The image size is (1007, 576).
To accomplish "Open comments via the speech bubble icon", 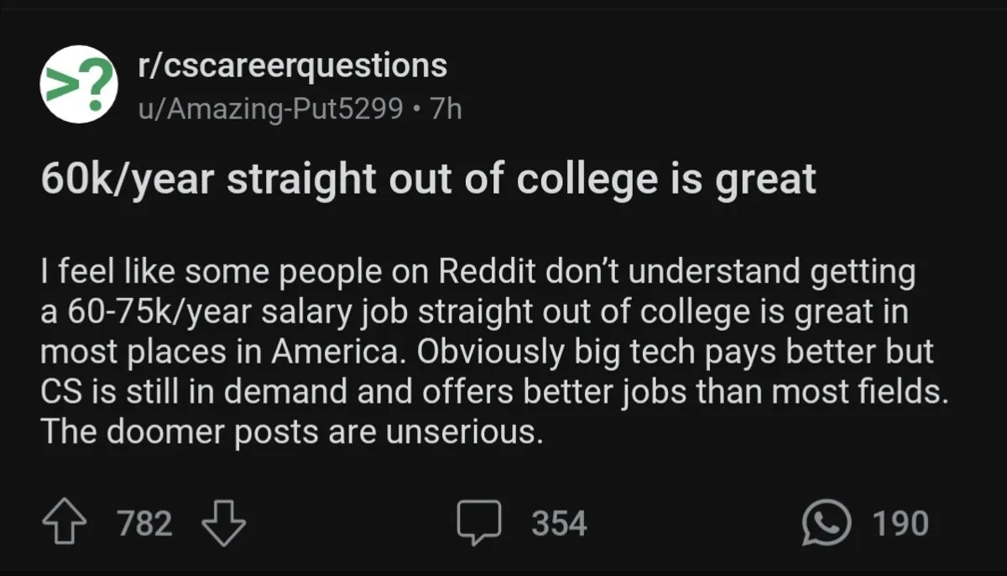I will point(481,523).
